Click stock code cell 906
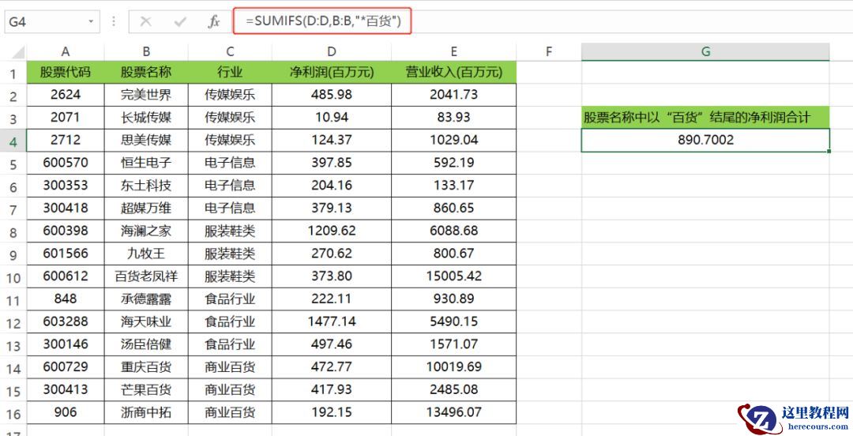853x436 pixels. coord(66,412)
